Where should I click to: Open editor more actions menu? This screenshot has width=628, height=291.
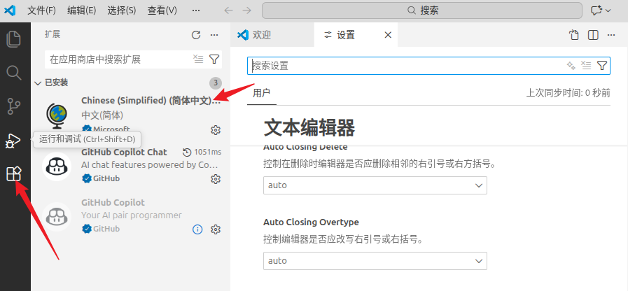click(610, 35)
